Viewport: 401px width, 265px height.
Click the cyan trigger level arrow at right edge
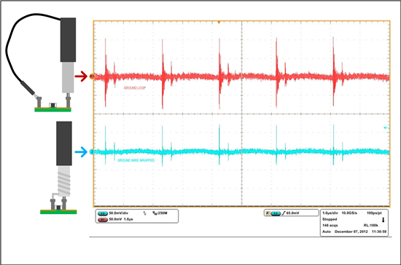click(x=386, y=127)
